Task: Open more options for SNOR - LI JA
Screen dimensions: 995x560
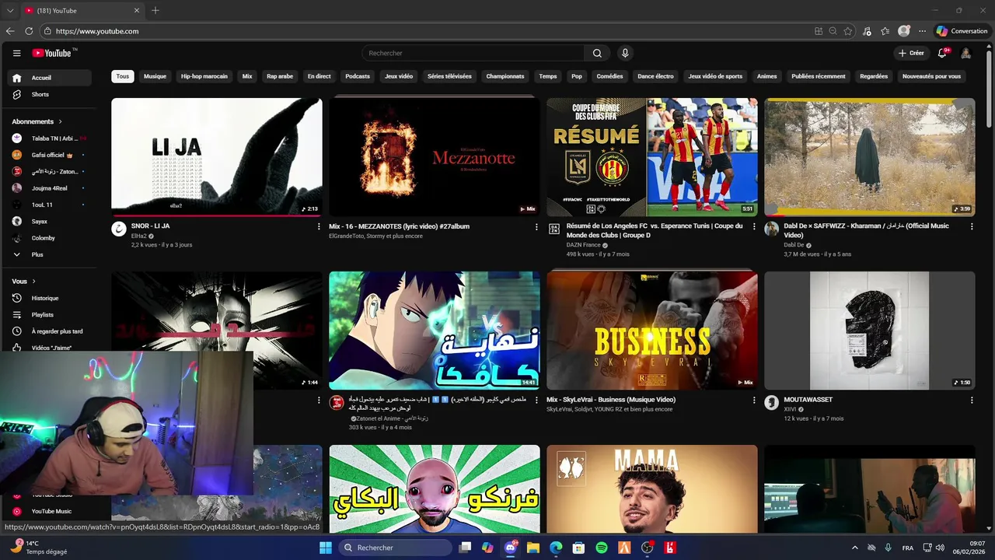Action: tap(318, 226)
